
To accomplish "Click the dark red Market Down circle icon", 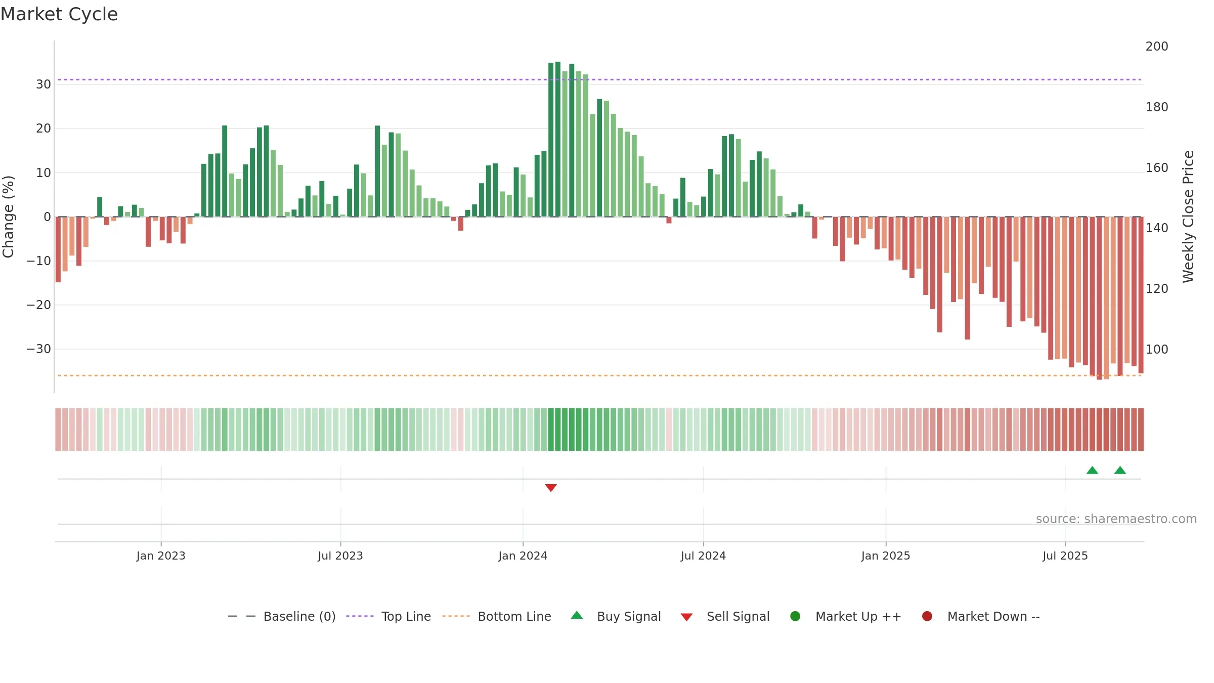I will click(927, 616).
